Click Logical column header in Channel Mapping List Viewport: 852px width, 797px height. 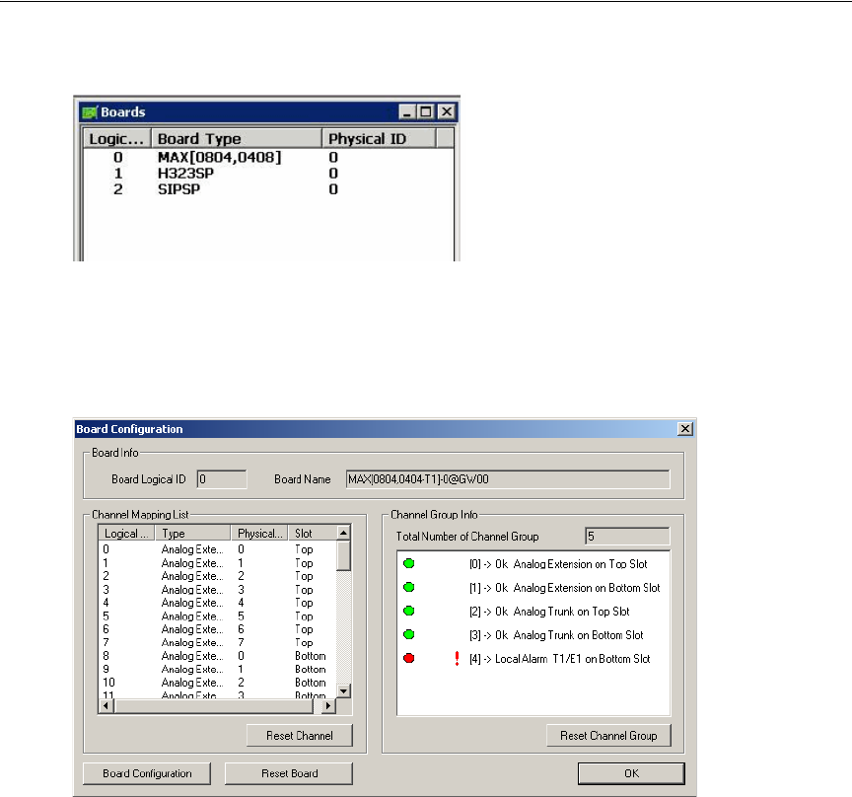pos(126,534)
